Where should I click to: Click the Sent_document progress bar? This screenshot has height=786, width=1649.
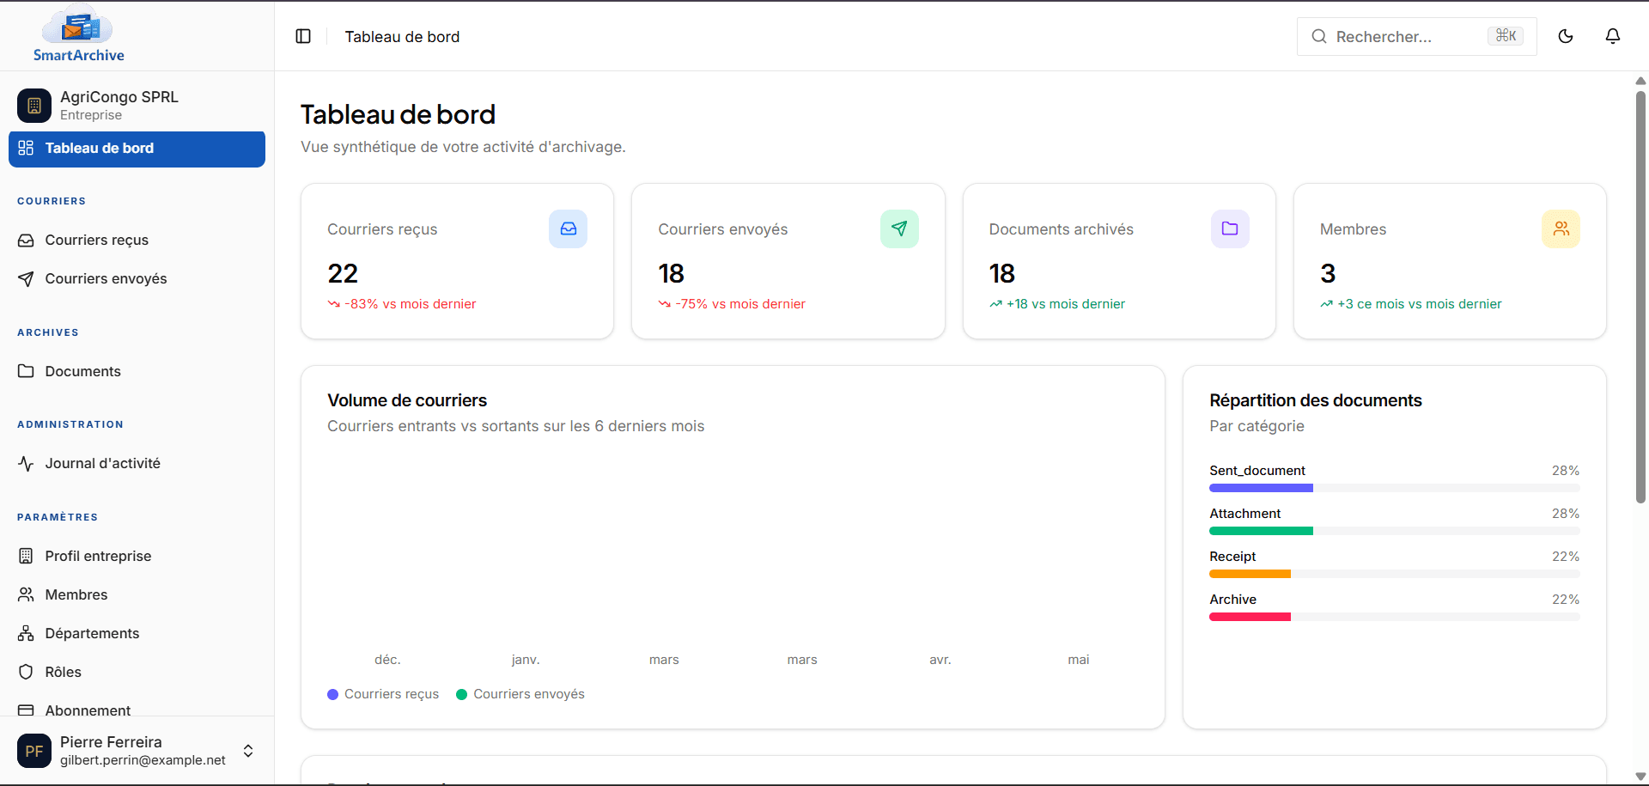click(x=1395, y=488)
